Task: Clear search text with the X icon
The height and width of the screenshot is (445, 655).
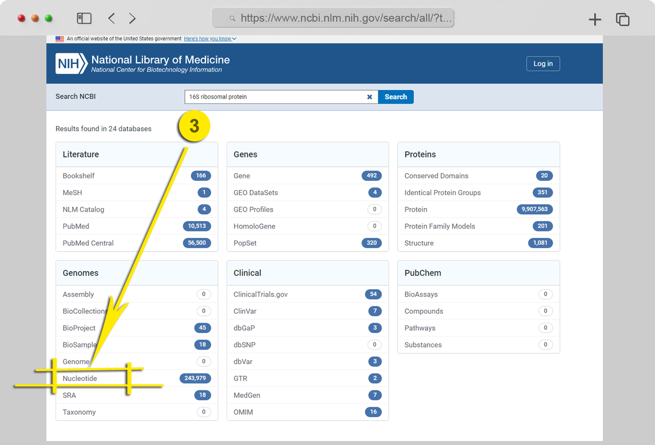Action: tap(369, 97)
